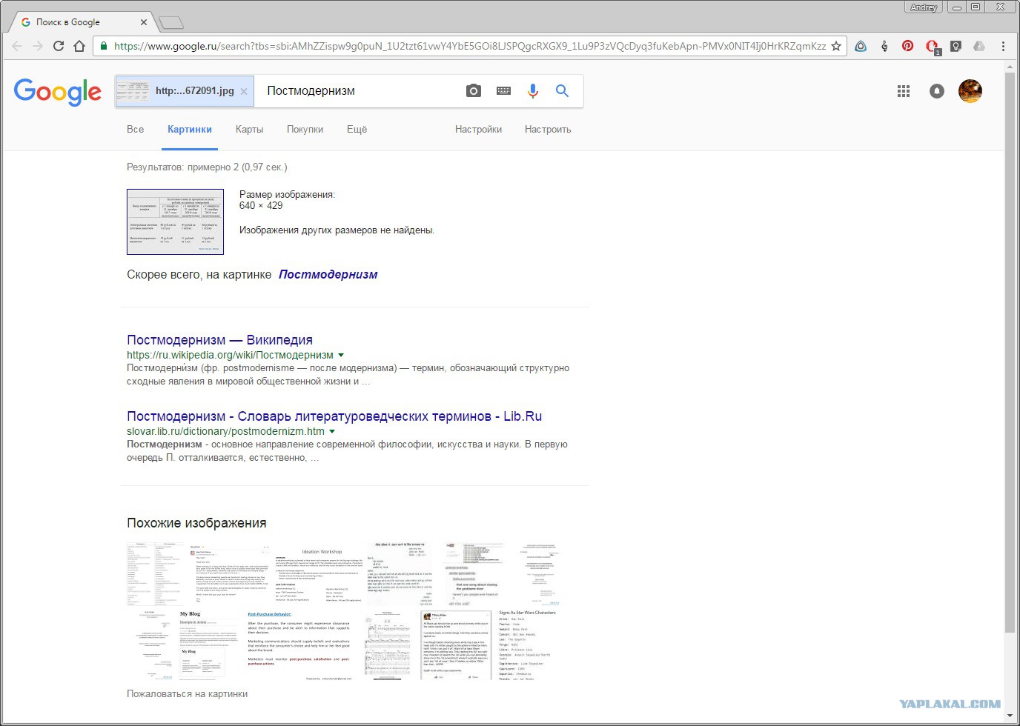Click the scrollbar down arrow

coord(1010,716)
